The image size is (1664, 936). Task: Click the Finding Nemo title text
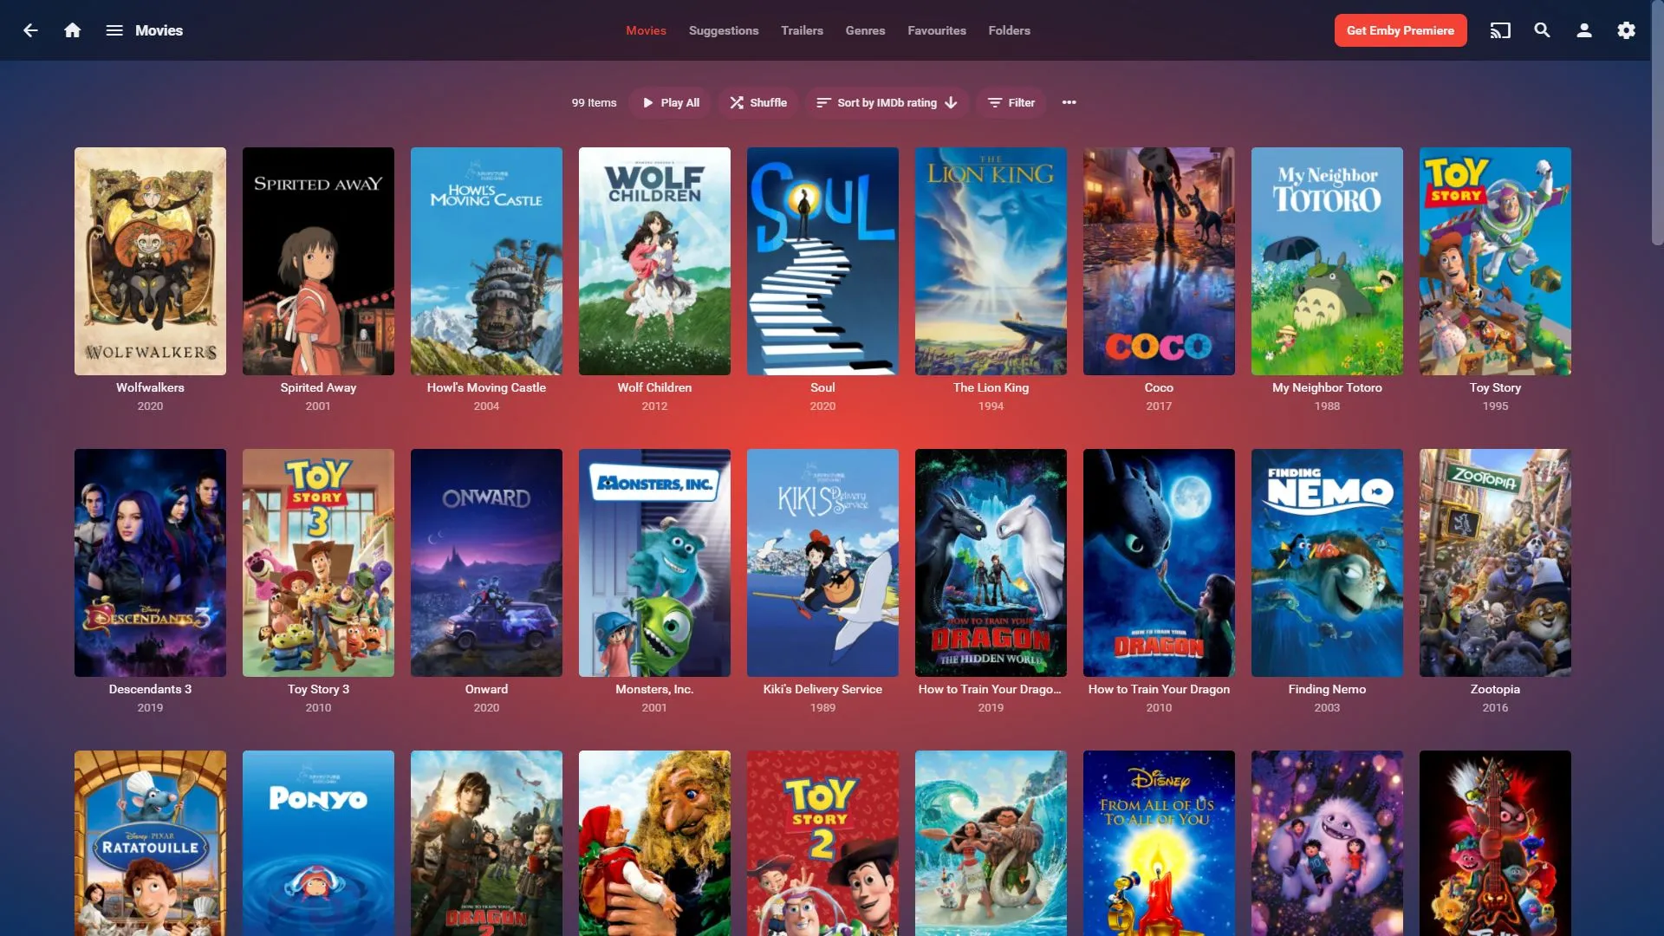click(1327, 689)
